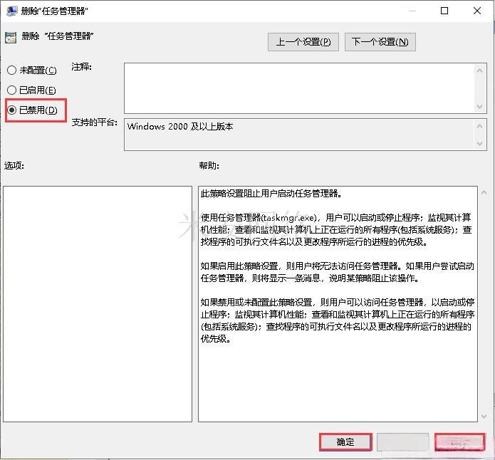Click the up arrow of the 帮助 pane scrollbar

pos(484,192)
